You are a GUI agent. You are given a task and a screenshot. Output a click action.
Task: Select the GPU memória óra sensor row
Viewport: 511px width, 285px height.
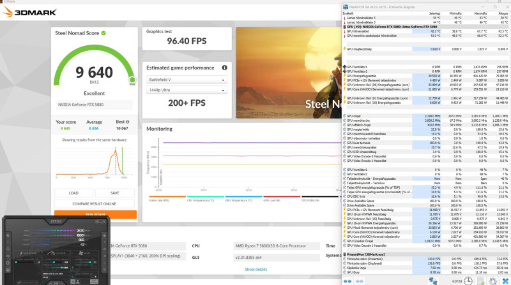(x=426, y=121)
